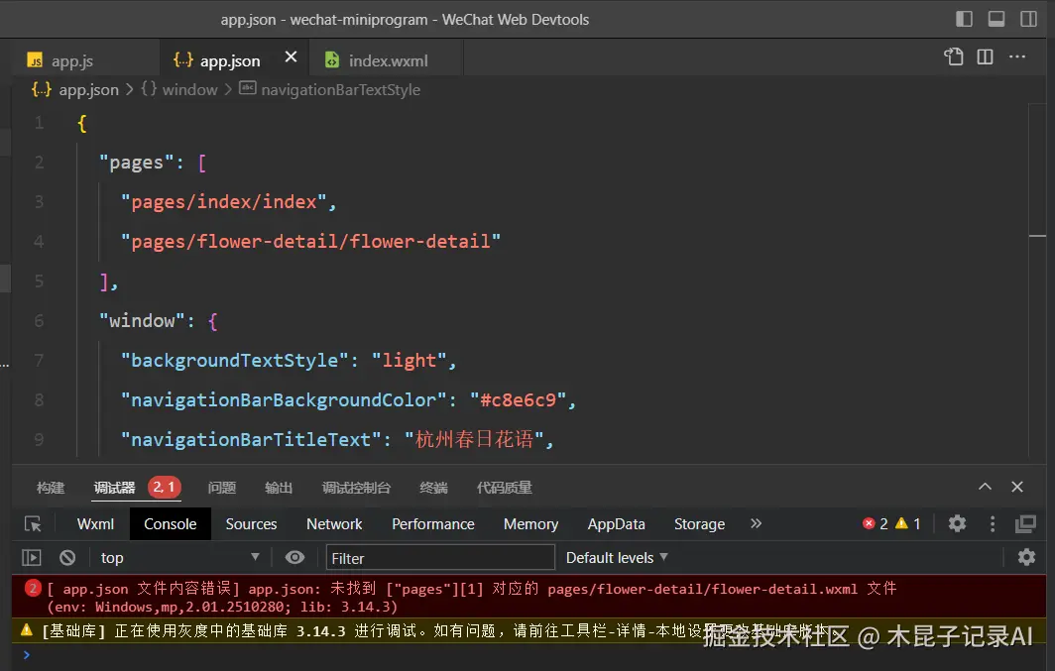Toggle secondary sidebar layout icon
The image size is (1055, 671).
coord(1028,19)
